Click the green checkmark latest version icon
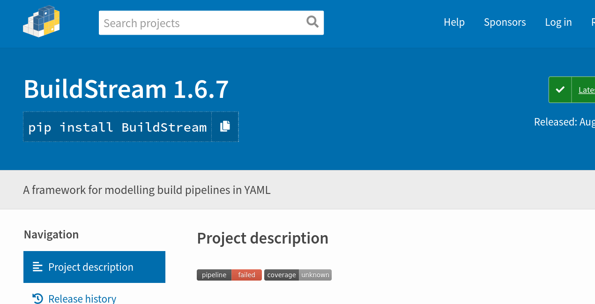The image size is (595, 304). coord(560,89)
